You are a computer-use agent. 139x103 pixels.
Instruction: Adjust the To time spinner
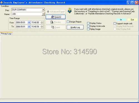pyautogui.click(x=42, y=27)
